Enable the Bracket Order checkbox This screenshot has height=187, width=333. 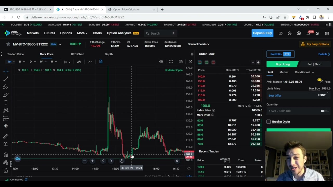click(x=268, y=122)
